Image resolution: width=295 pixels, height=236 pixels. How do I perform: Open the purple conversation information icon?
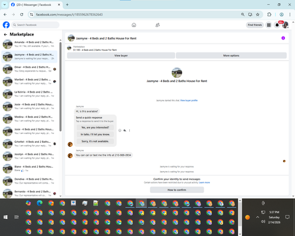coord(283,38)
